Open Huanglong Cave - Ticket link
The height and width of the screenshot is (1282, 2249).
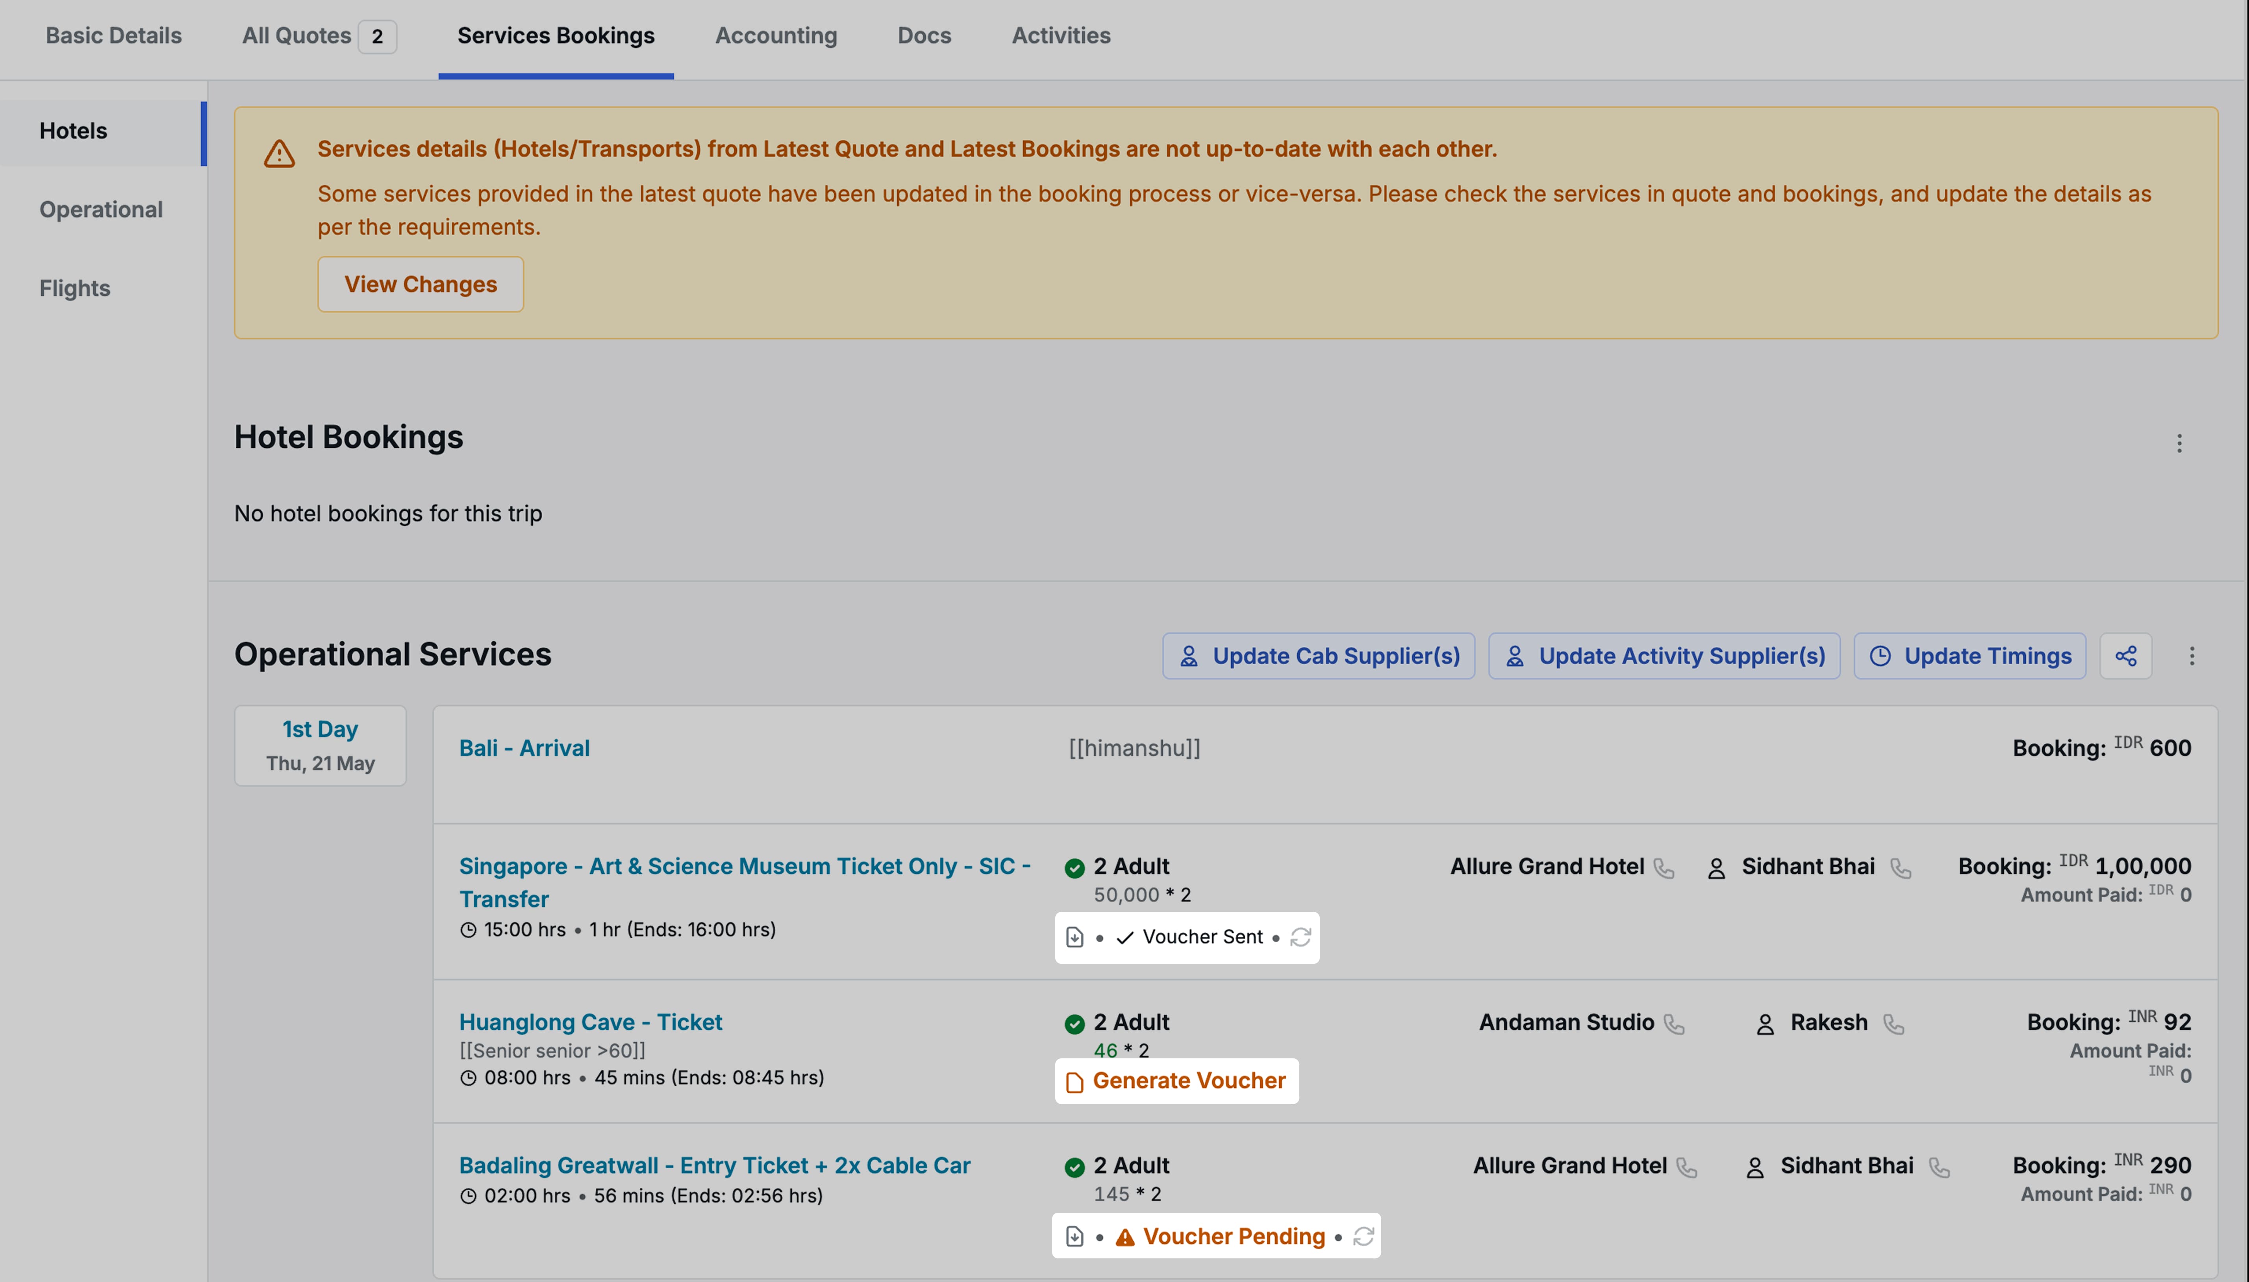[x=591, y=1021]
